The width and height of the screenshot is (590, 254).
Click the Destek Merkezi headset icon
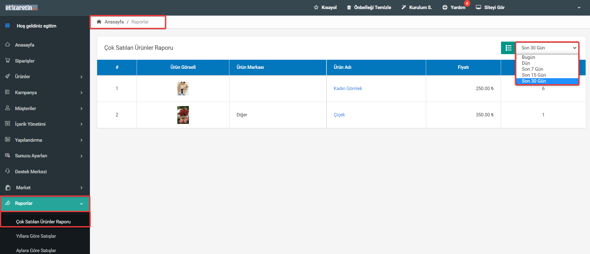point(8,171)
